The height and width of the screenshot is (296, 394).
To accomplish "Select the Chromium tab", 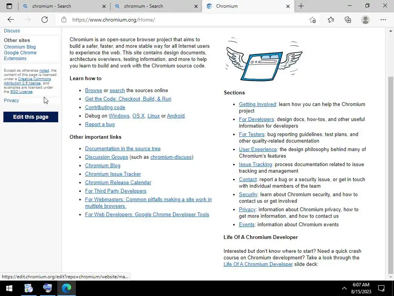I will pos(247,6).
